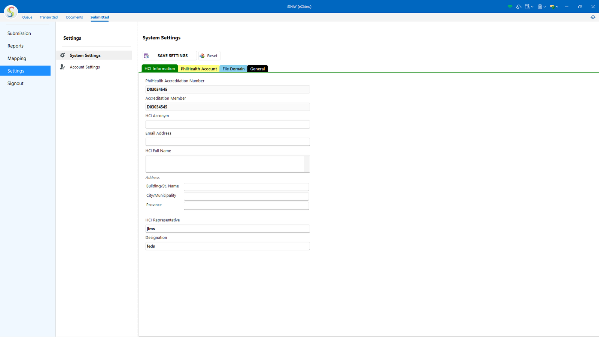This screenshot has height=337, width=599.
Task: Click the clipboard ID badge icon
Action: pos(540,7)
